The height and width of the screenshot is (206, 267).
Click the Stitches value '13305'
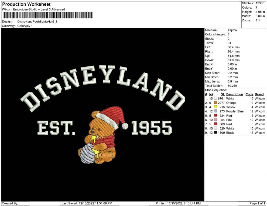click(x=260, y=3)
